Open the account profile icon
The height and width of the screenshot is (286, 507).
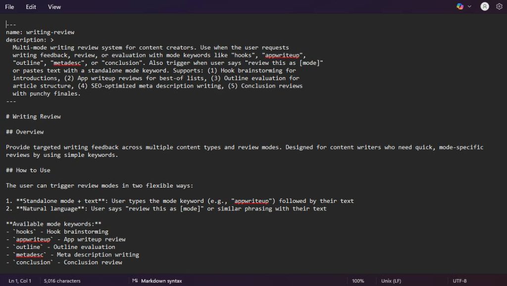point(484,6)
